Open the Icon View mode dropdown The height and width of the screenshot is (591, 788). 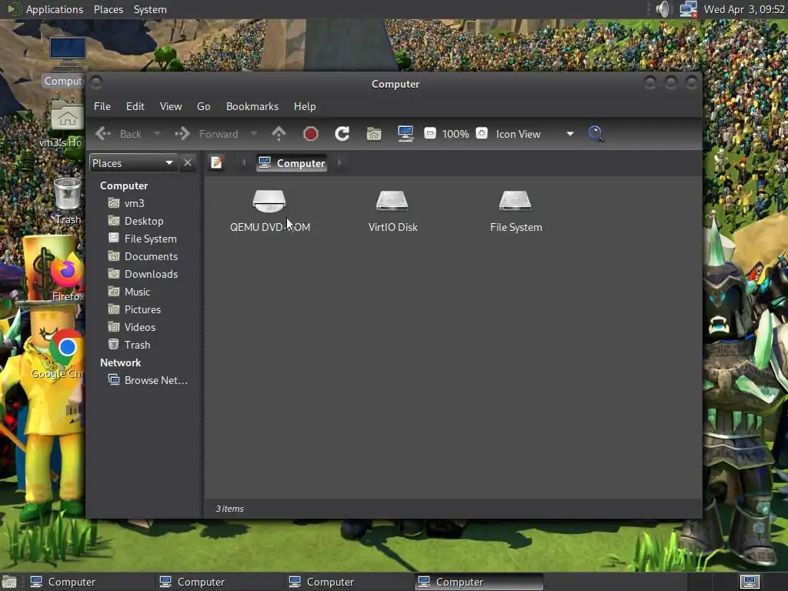(x=535, y=134)
